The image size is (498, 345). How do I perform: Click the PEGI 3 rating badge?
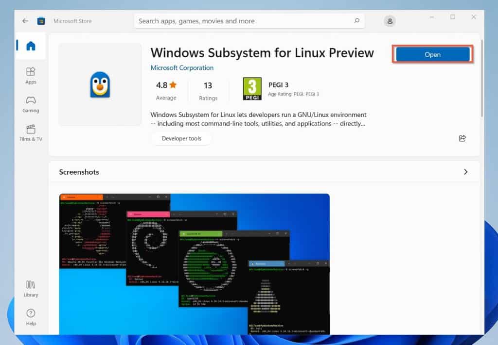click(252, 89)
